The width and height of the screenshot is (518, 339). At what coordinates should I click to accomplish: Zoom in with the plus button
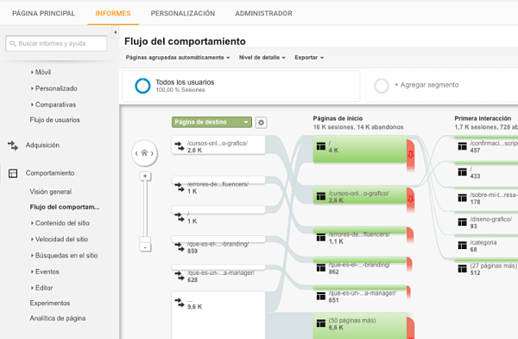[145, 176]
